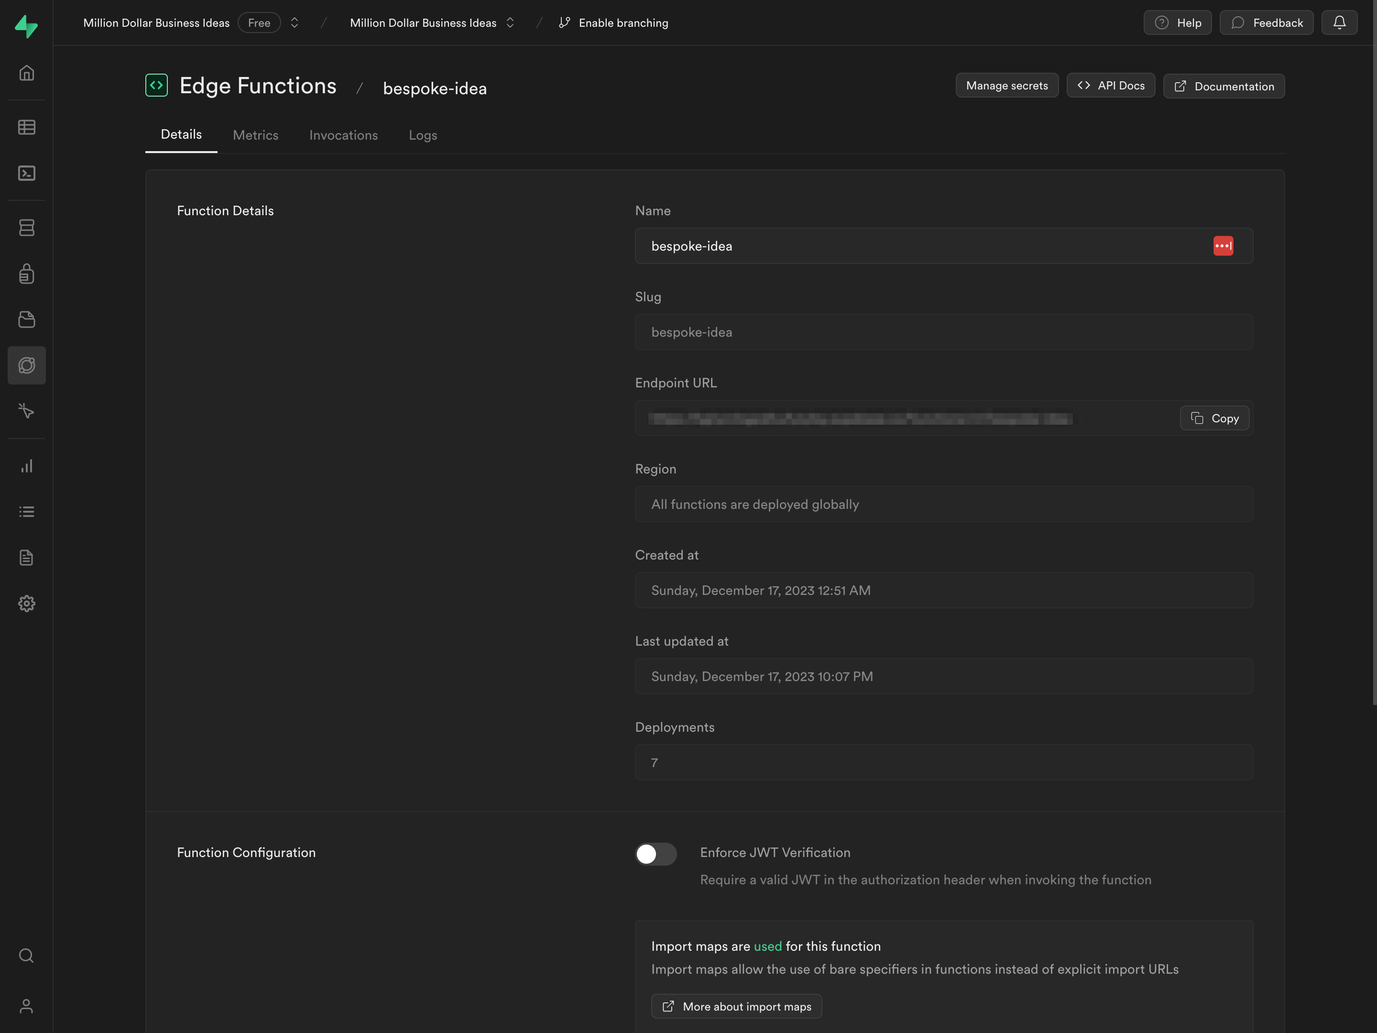Open the Authentication lock icon

click(26, 274)
